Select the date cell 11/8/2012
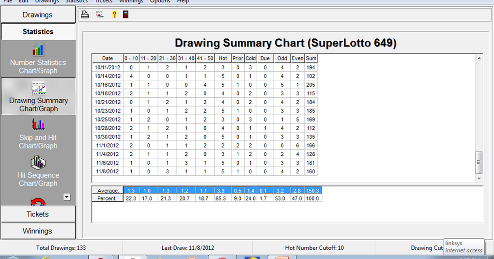Screen dimensions: 494x259 [x=108, y=171]
